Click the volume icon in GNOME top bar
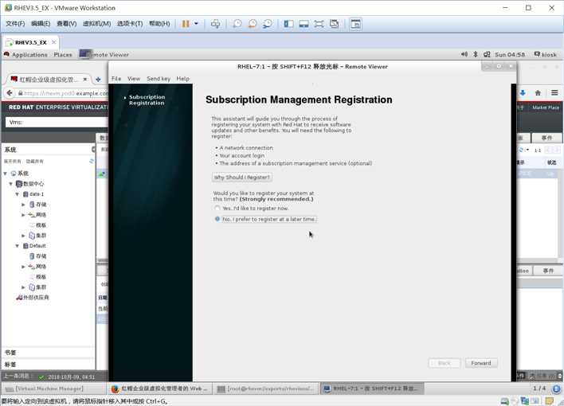Image resolution: width=564 pixels, height=406 pixels. point(464,54)
